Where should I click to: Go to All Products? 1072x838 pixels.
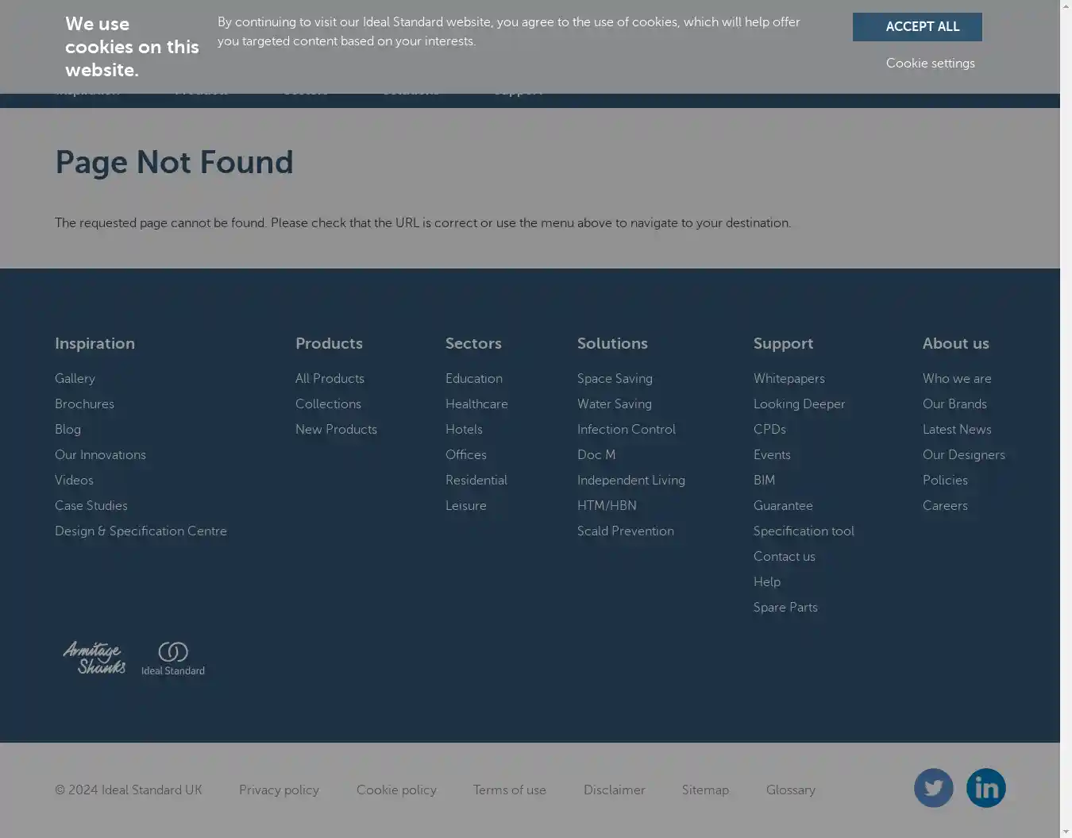(x=330, y=379)
